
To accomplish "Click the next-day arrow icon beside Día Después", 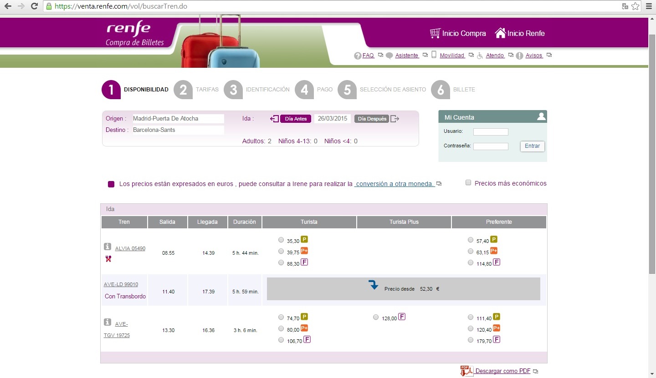I will click(395, 119).
